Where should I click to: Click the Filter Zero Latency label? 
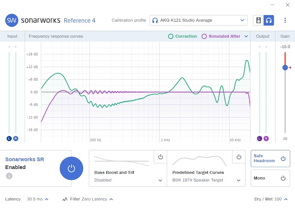[x=88, y=199]
